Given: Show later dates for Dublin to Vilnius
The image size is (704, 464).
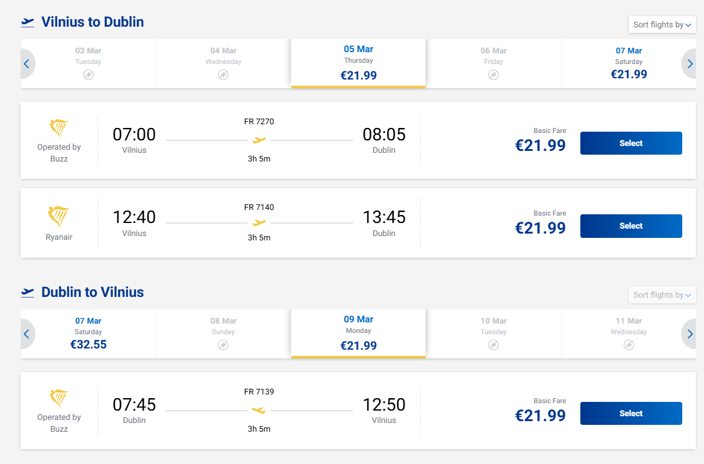Looking at the screenshot, I should click(690, 334).
